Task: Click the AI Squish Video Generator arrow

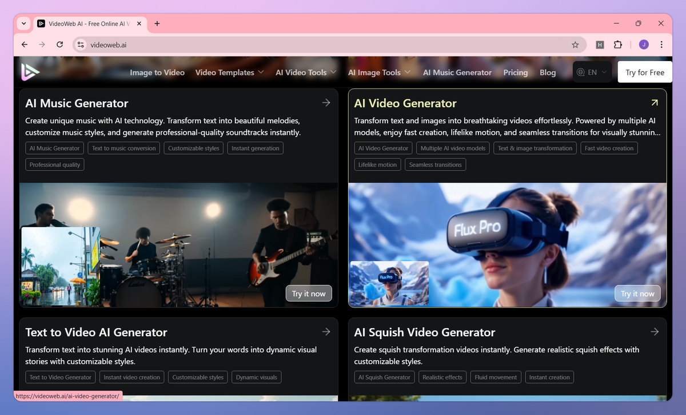Action: click(x=655, y=332)
